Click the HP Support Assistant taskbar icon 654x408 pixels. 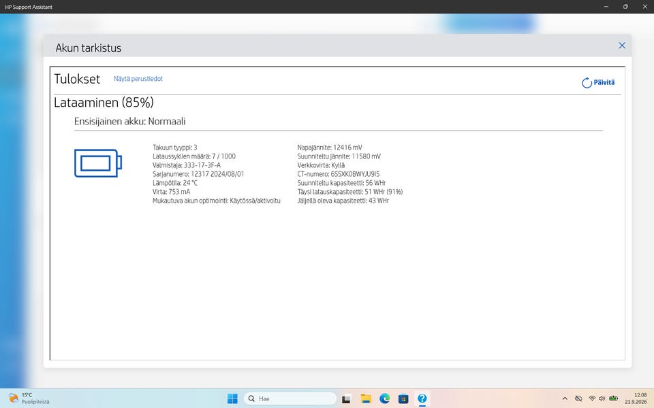pos(422,398)
